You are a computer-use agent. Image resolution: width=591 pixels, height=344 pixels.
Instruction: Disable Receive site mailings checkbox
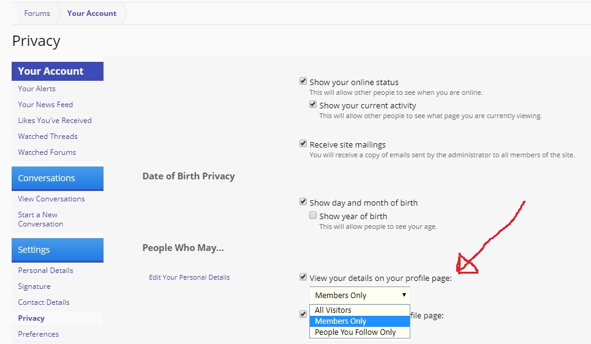pos(303,144)
